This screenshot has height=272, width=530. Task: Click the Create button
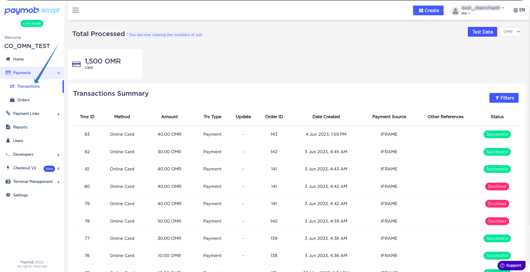tap(428, 10)
